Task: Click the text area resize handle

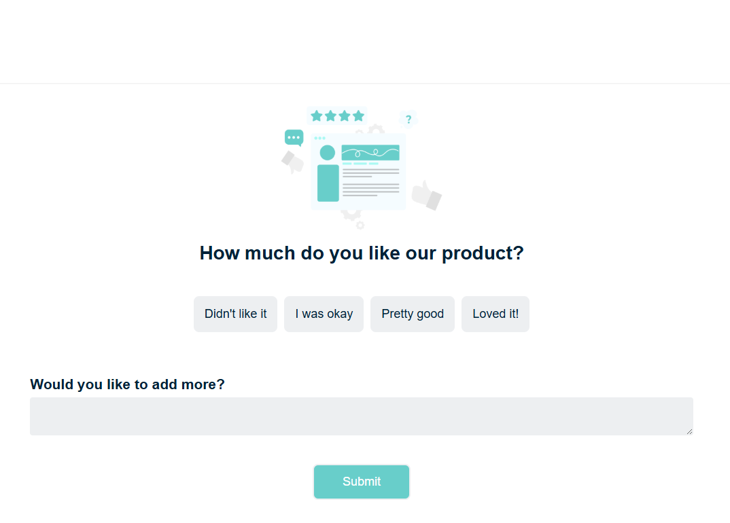Action: [689, 431]
